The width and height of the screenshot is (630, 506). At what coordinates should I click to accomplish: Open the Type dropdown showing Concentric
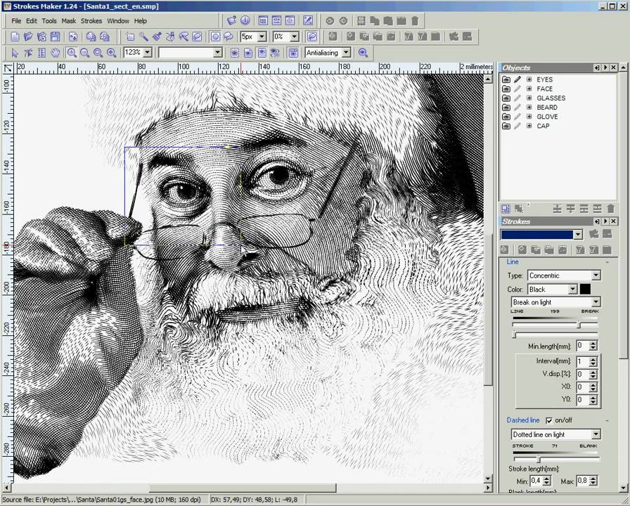(562, 275)
